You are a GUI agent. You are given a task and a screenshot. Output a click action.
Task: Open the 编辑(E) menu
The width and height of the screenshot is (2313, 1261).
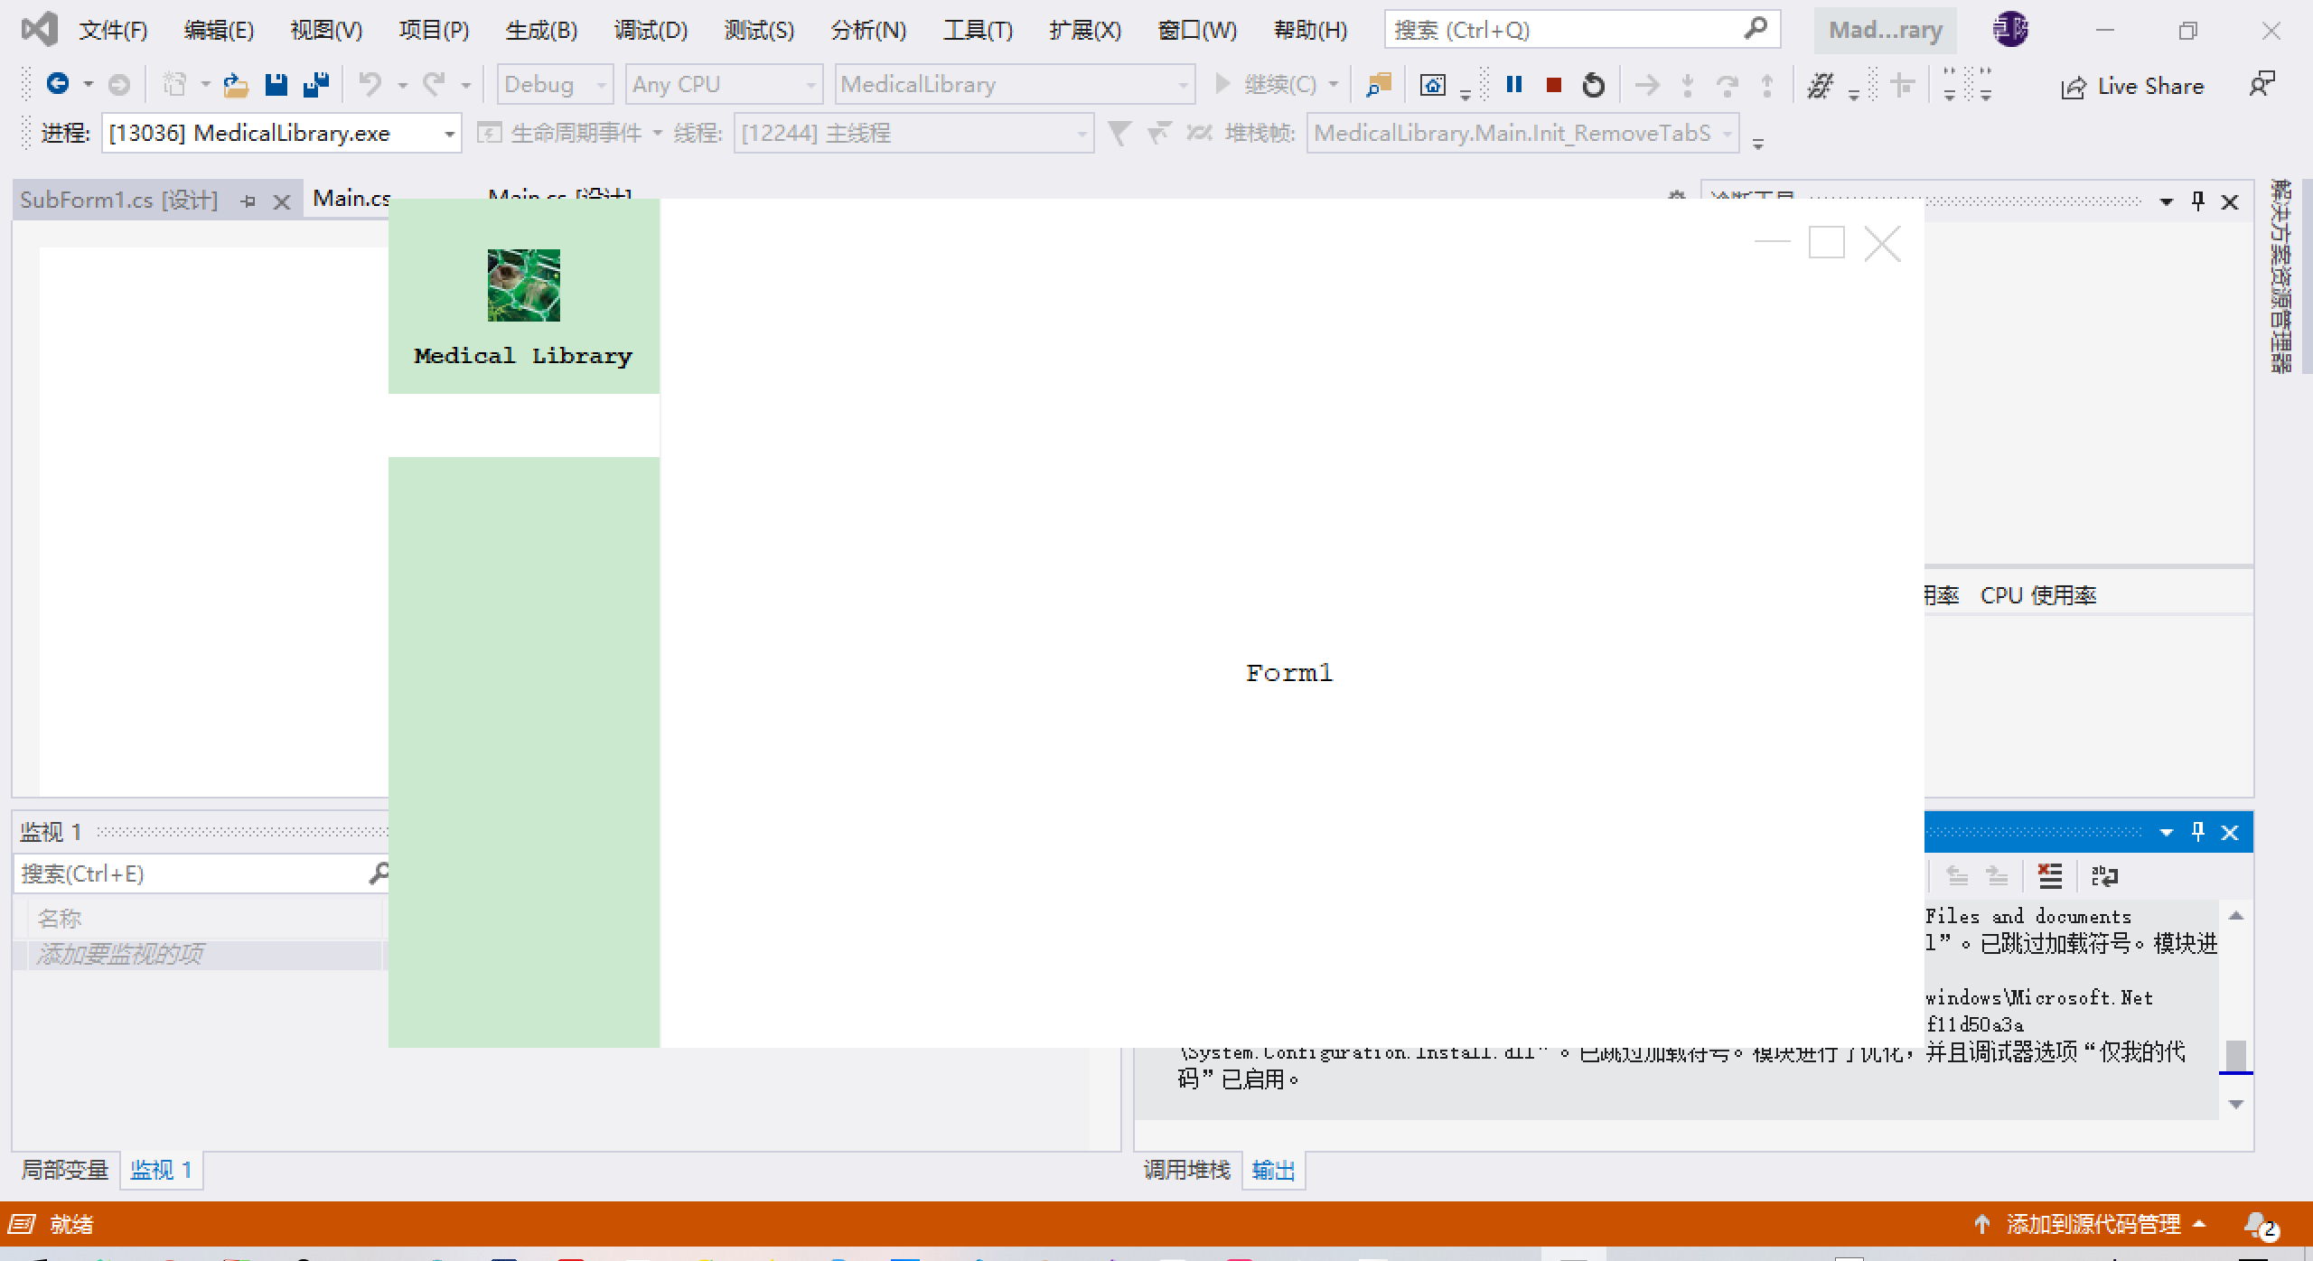tap(220, 30)
